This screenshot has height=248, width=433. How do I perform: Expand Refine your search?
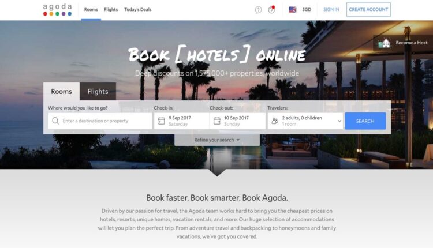coord(216,140)
